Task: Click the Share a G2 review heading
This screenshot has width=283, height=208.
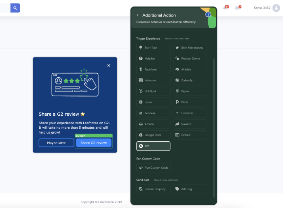Action: [x=62, y=114]
